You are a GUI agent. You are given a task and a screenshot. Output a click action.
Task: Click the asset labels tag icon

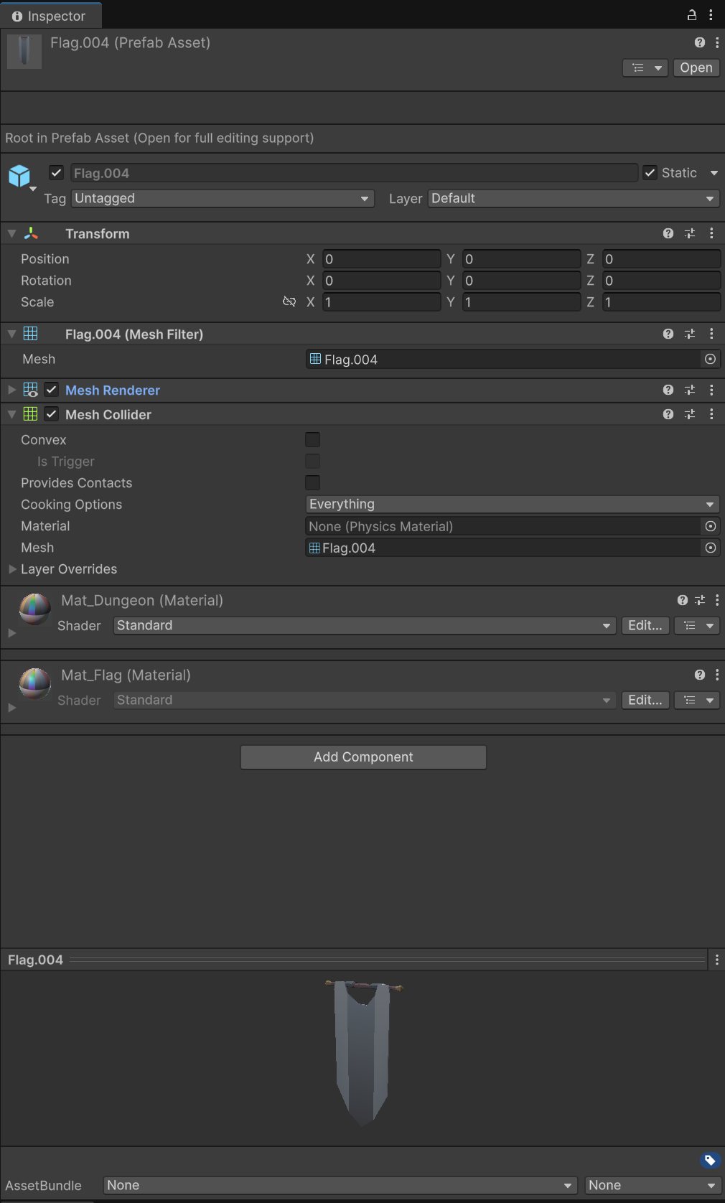[709, 1160]
